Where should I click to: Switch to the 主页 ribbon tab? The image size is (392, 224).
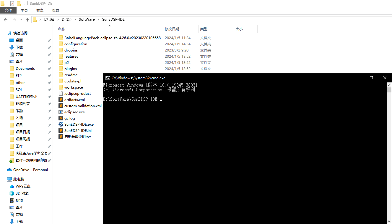click(x=24, y=10)
